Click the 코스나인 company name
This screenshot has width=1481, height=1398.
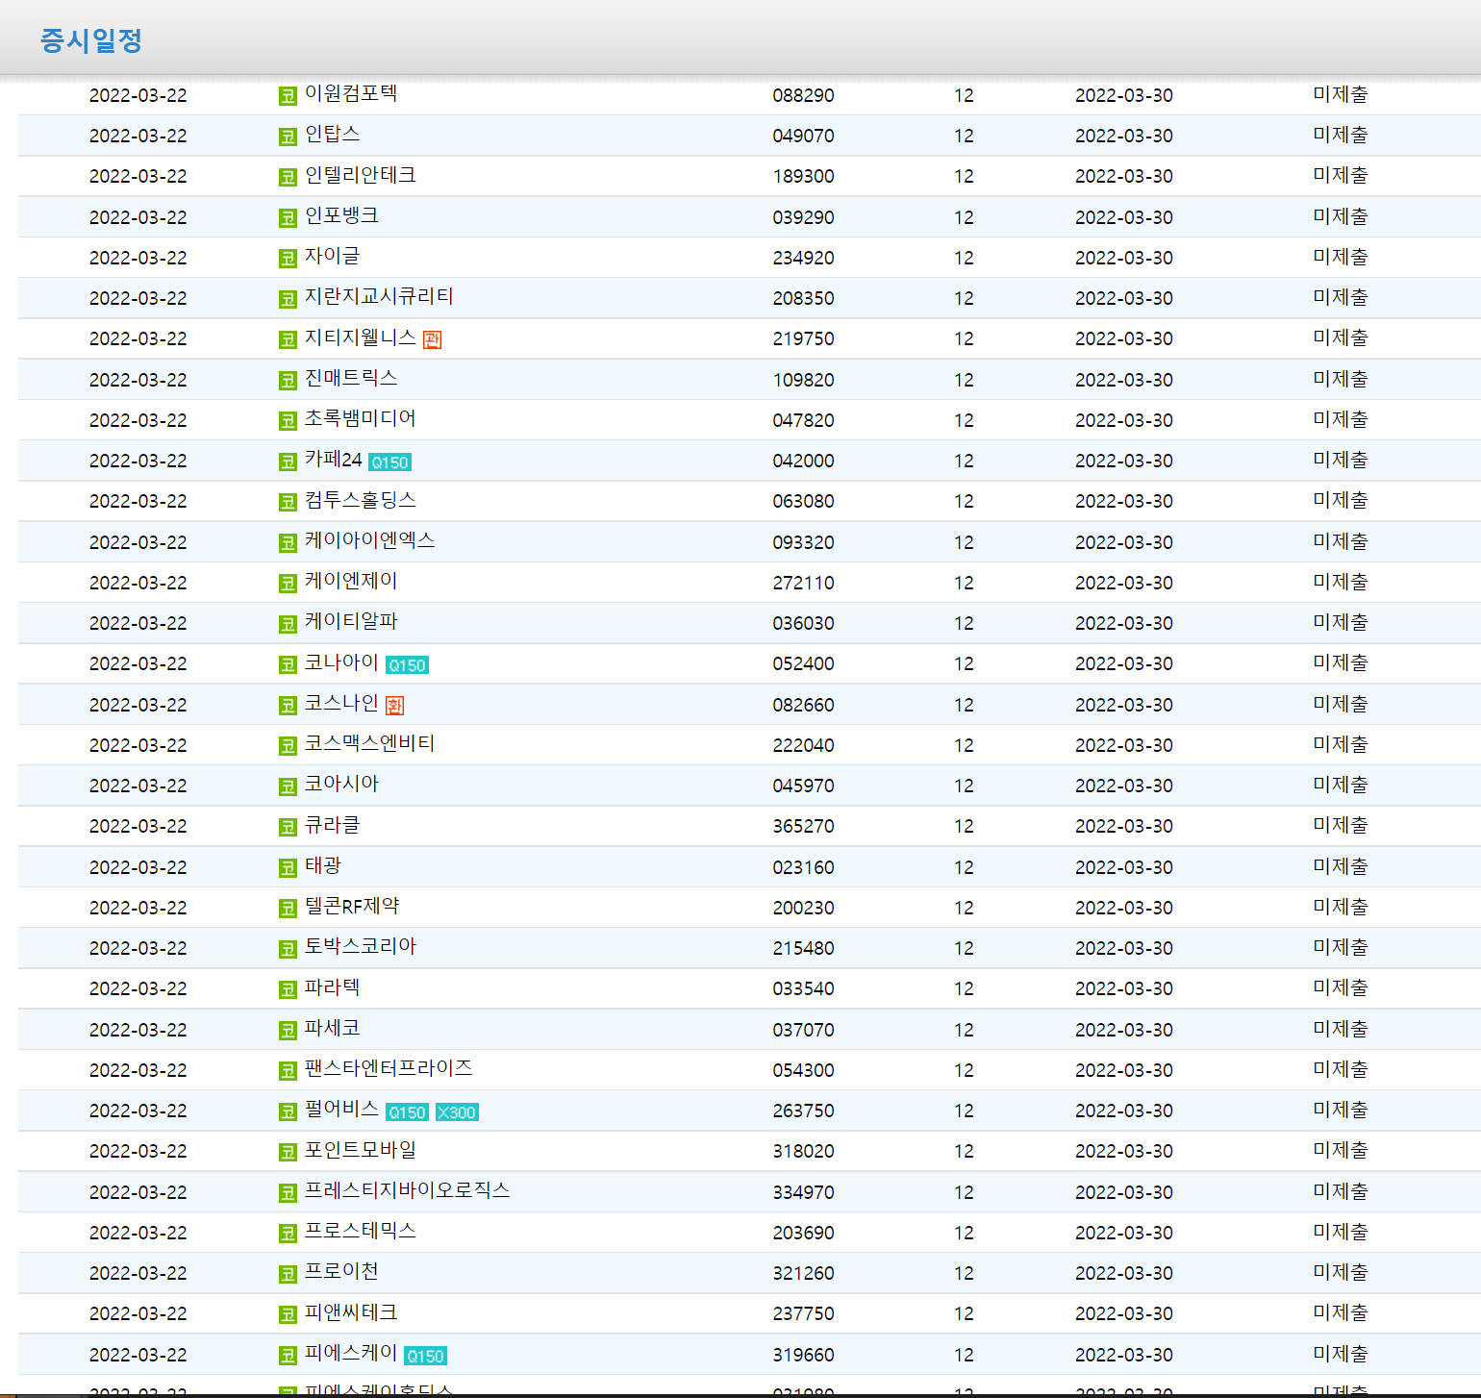[341, 703]
